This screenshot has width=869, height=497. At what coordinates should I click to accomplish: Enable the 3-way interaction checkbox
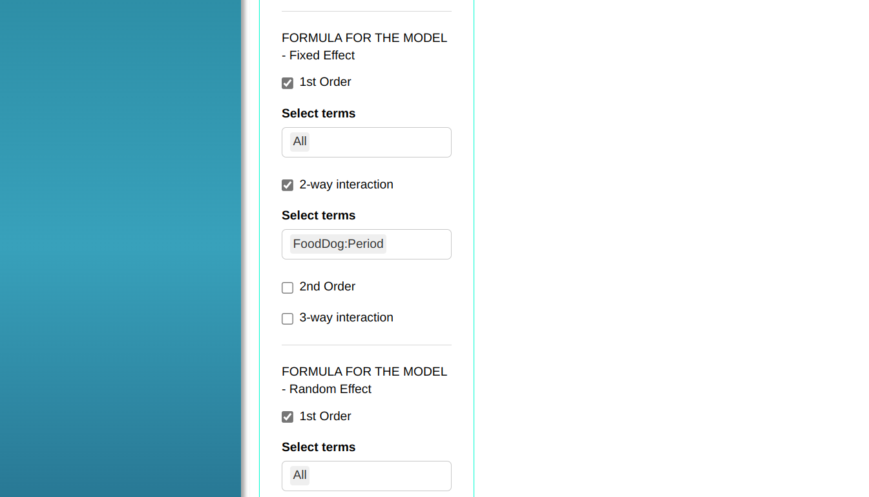pos(288,319)
